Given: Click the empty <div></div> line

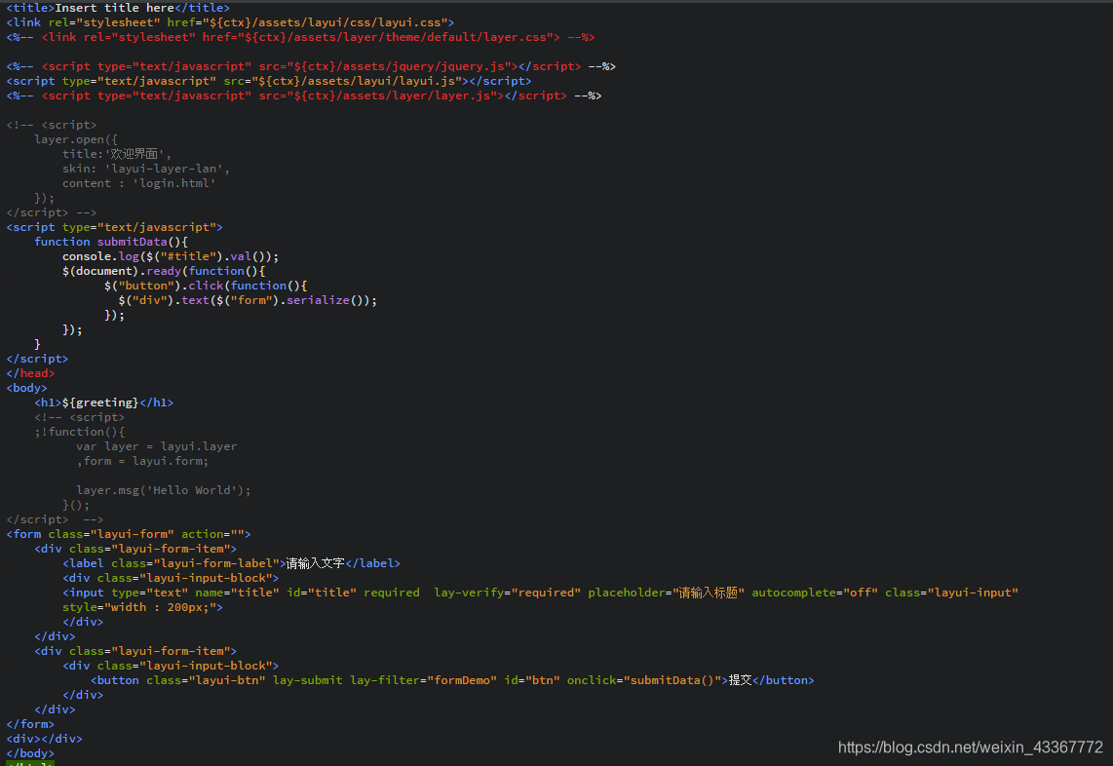Looking at the screenshot, I should pyautogui.click(x=44, y=739).
